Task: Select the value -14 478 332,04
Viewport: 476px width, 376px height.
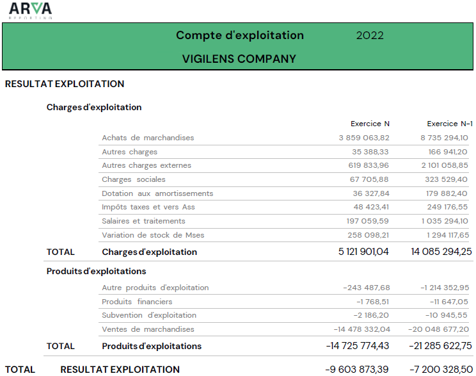Action: point(362,329)
